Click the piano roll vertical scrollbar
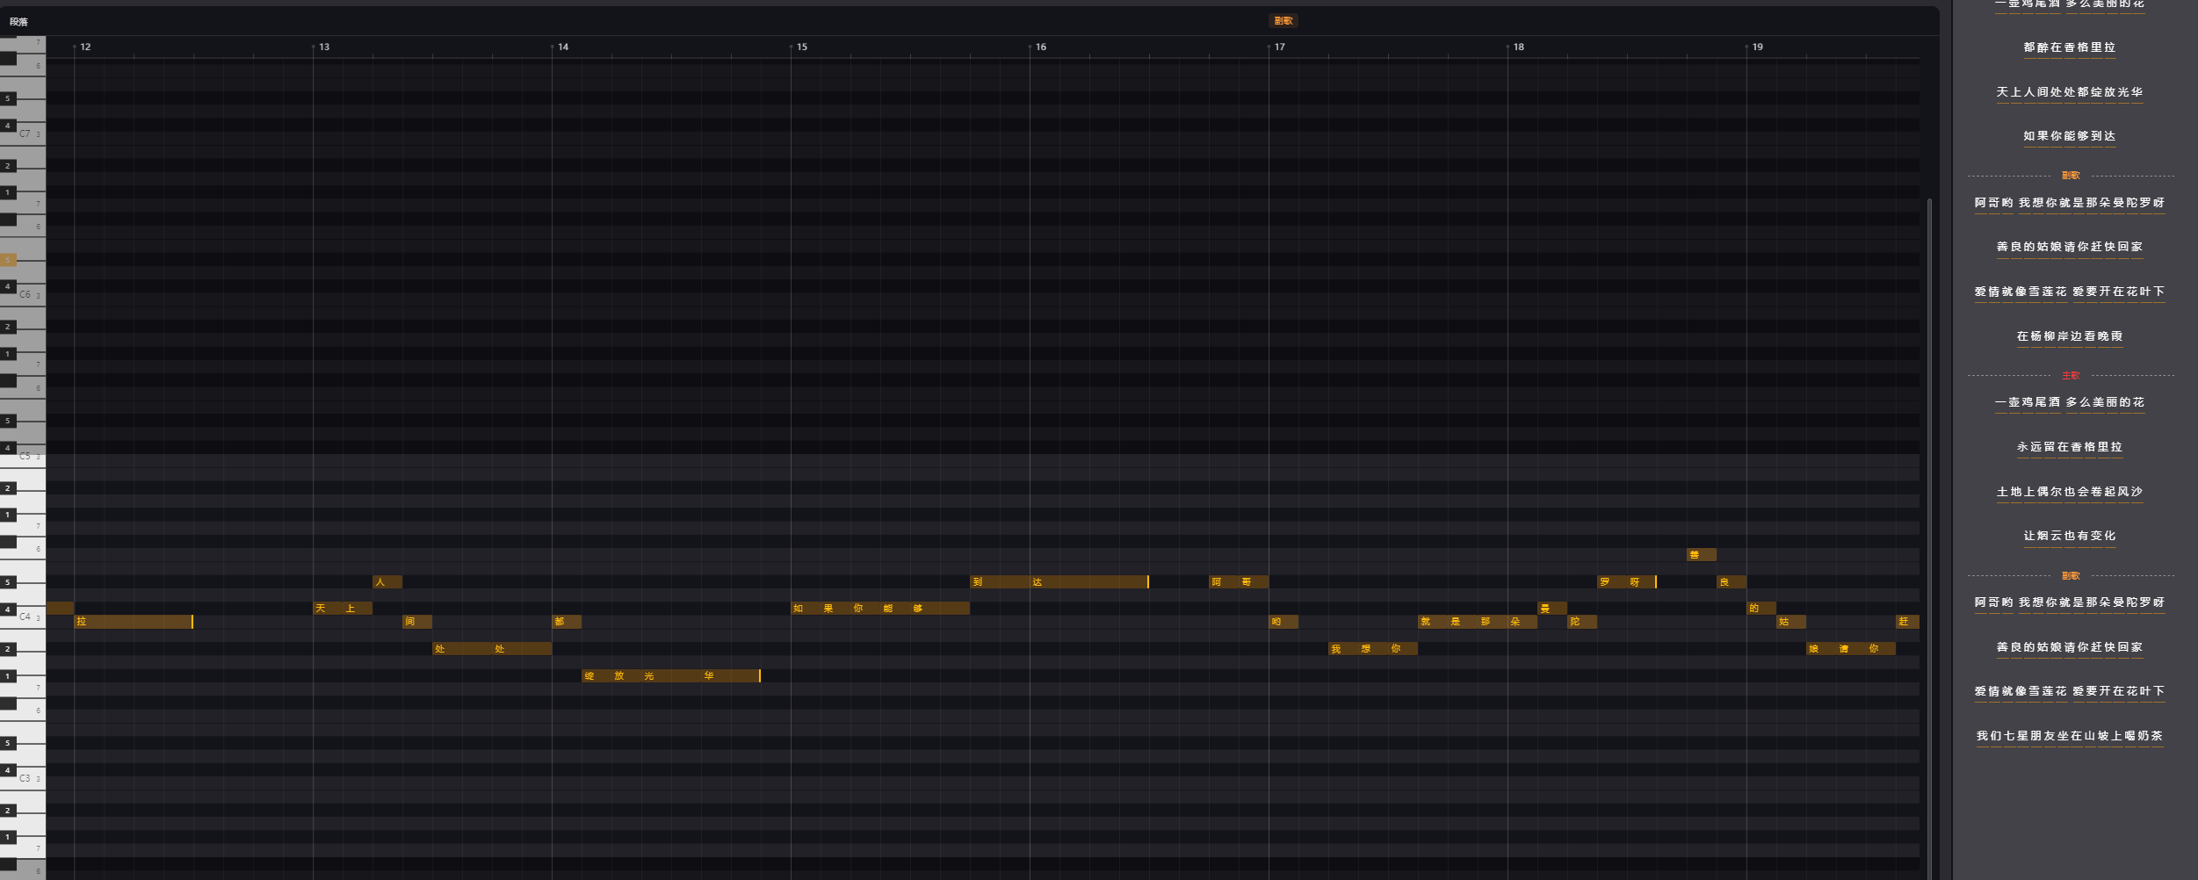 pyautogui.click(x=1929, y=527)
